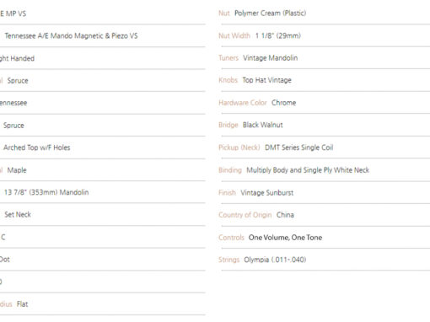
Task: Select One Volume, One Tone text
Action: [285, 238]
